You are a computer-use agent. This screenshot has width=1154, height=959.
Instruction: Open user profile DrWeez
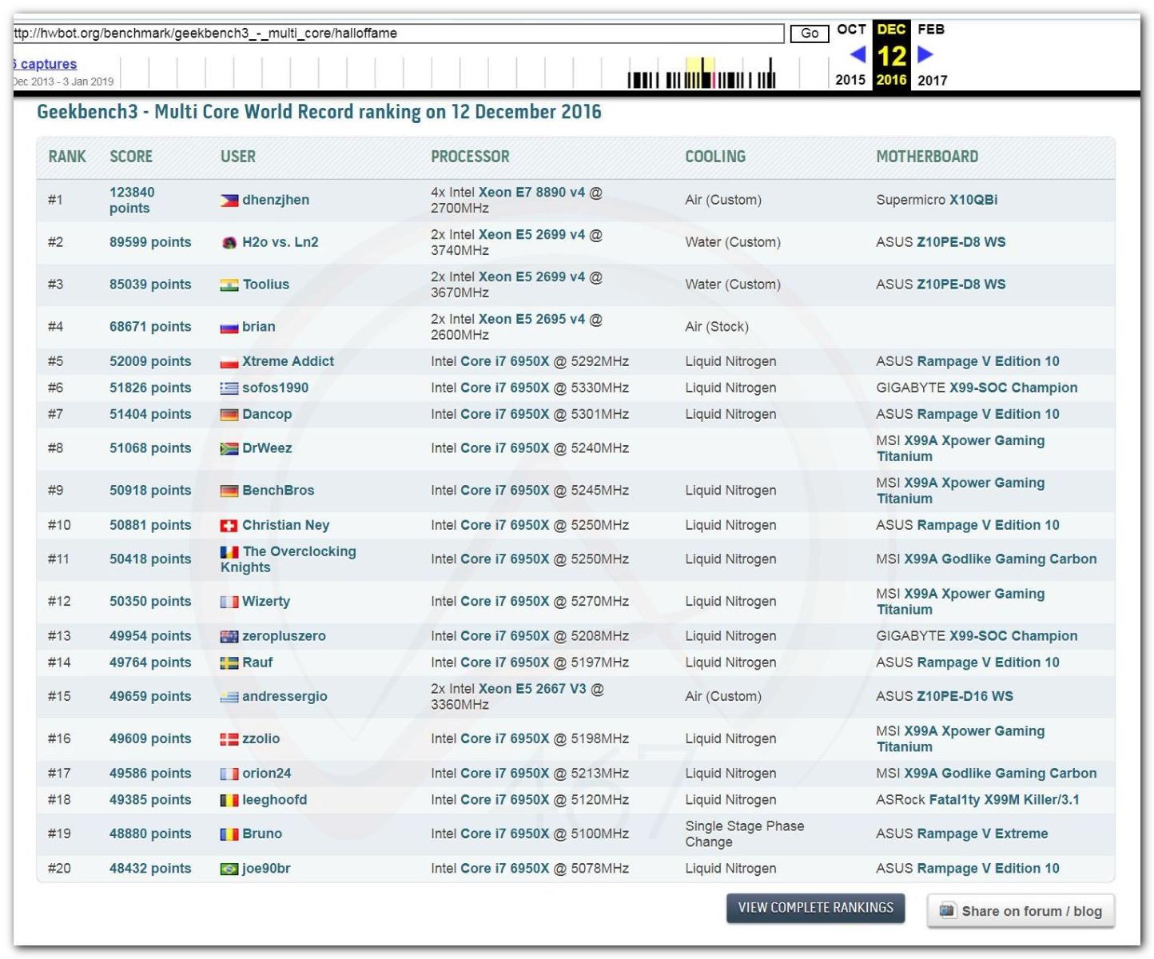[267, 449]
